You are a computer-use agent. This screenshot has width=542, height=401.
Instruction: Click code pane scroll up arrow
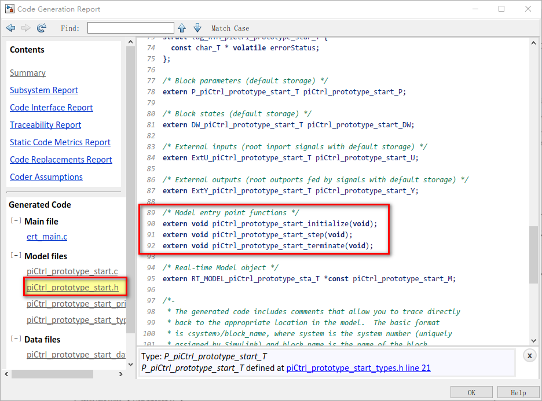(x=533, y=43)
